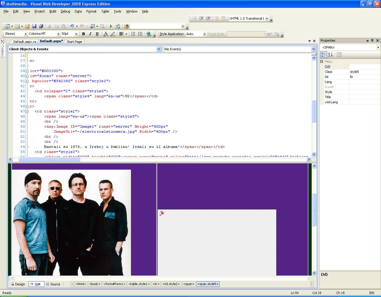Click the Class property value style5
Image resolution: width=381 pixels, height=297 pixels.
point(365,72)
